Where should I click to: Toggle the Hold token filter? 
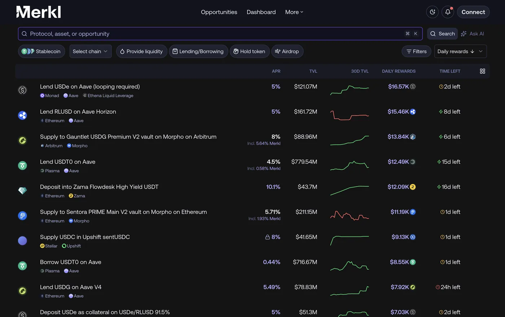250,51
